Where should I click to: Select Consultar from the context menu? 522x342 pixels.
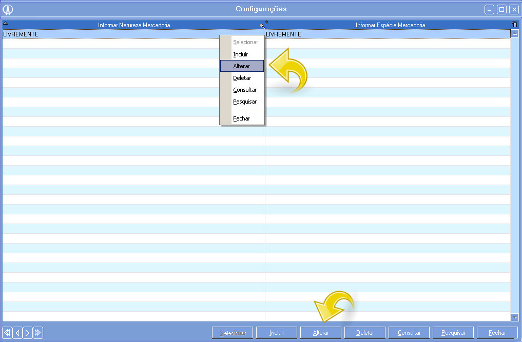point(245,90)
